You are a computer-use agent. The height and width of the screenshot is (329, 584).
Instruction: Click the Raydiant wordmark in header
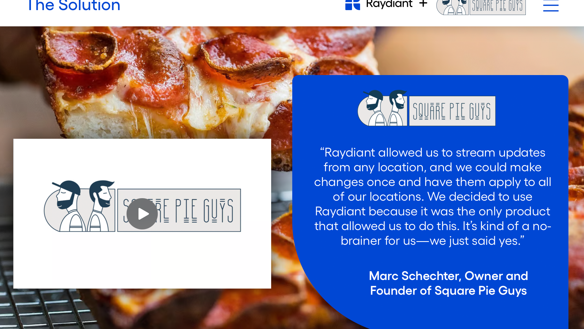click(x=389, y=5)
